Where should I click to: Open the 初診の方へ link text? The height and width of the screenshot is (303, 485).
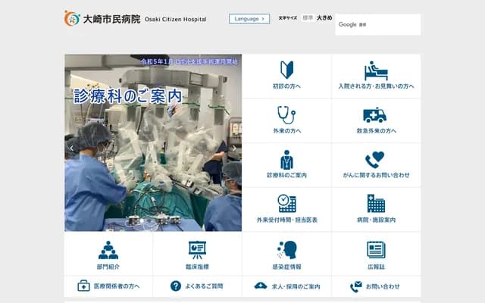286,86
